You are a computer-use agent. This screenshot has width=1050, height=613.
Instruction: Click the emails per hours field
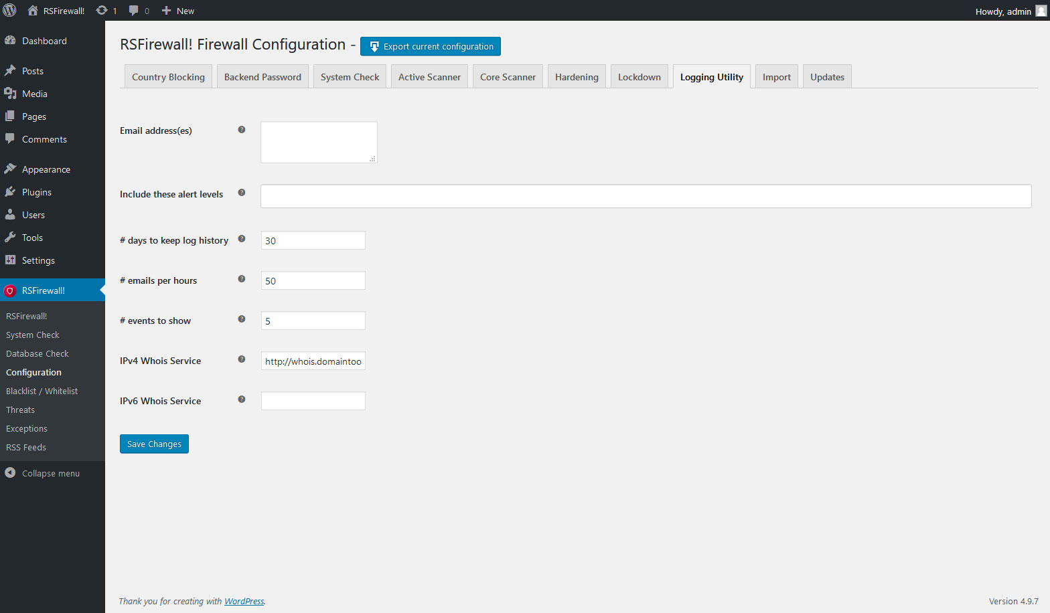click(313, 280)
